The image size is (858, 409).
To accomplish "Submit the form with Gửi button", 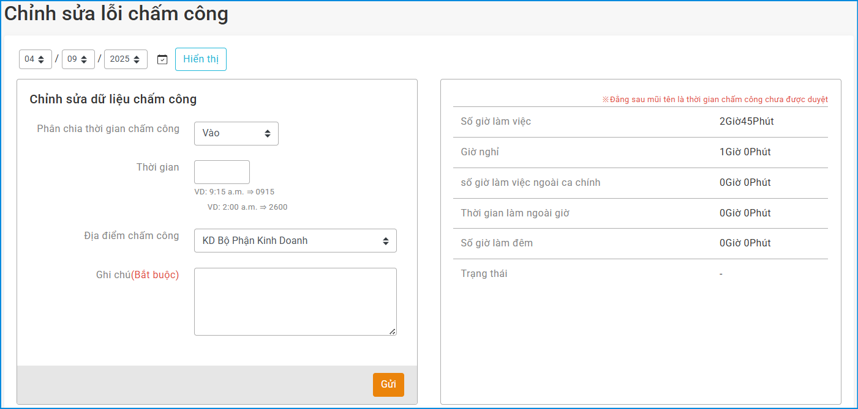I will pos(388,385).
